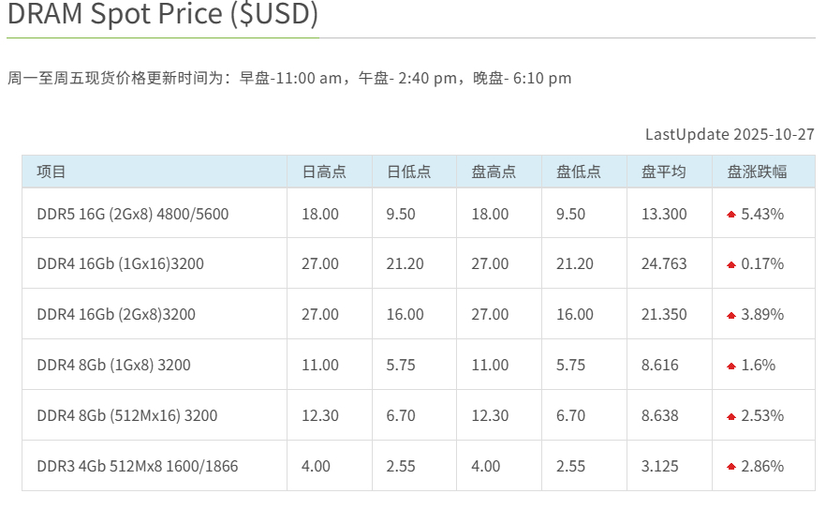Click the red up arrow beside 2.86%
Screen dimensions: 826x509
731,467
